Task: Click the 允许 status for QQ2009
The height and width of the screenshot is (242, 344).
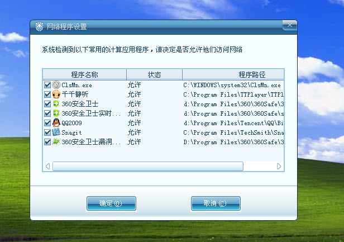Action: 134,123
